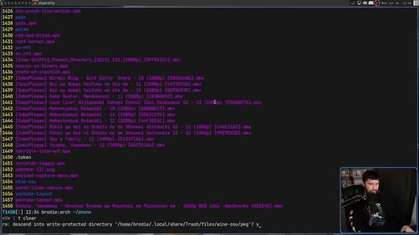This screenshot has width=419, height=235.
Task: Click 'terrible-internet.mp4' on line 1449
Action: click(43, 151)
